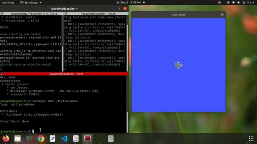The image size is (257, 144).
Task: Click the TurtleSim turtle sprite
Action: click(178, 65)
